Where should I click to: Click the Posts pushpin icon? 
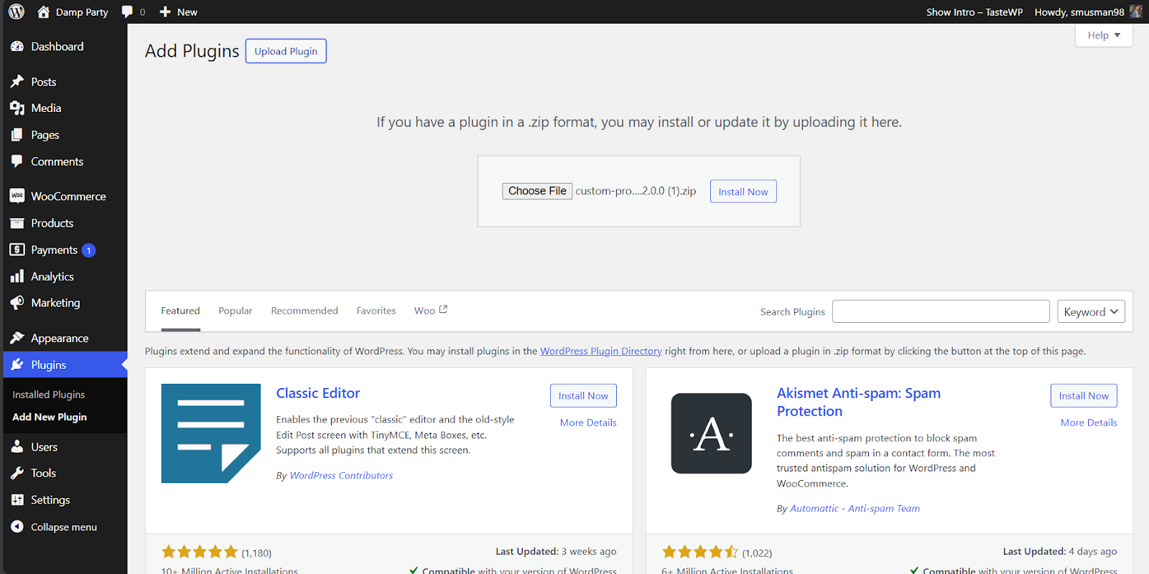point(17,82)
